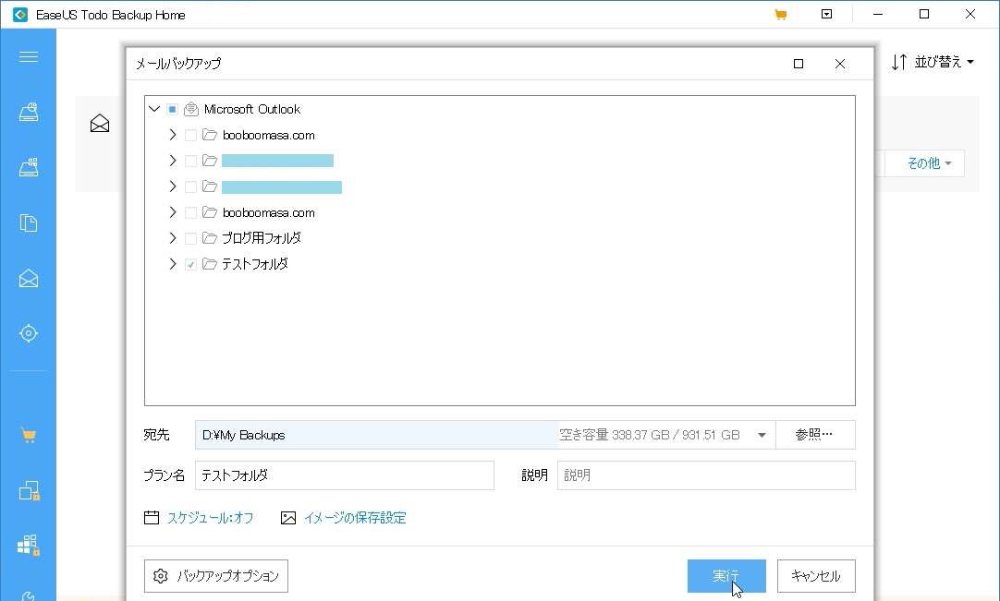
Task: Select the テストフォルダ tree label
Action: (255, 263)
